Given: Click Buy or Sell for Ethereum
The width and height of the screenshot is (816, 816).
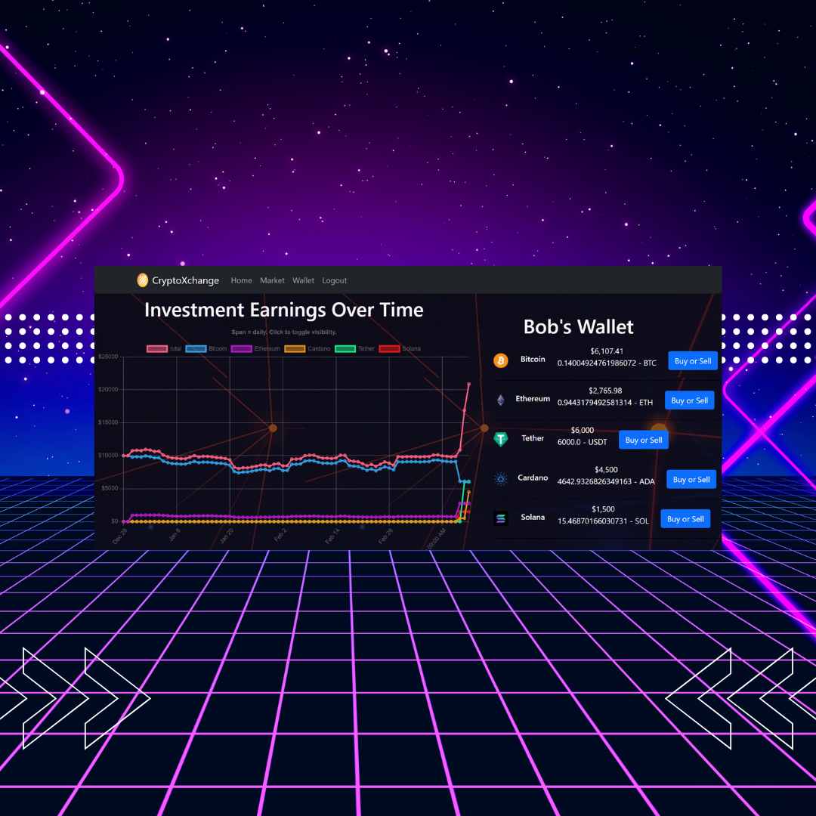Looking at the screenshot, I should [689, 400].
